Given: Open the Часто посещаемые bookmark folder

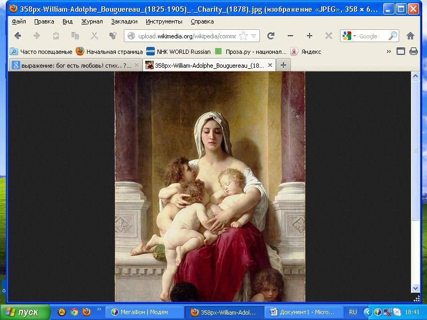Looking at the screenshot, I should [x=41, y=51].
